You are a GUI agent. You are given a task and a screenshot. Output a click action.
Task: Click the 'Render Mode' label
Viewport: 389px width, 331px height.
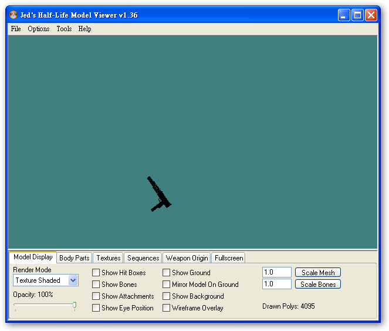[x=32, y=270]
